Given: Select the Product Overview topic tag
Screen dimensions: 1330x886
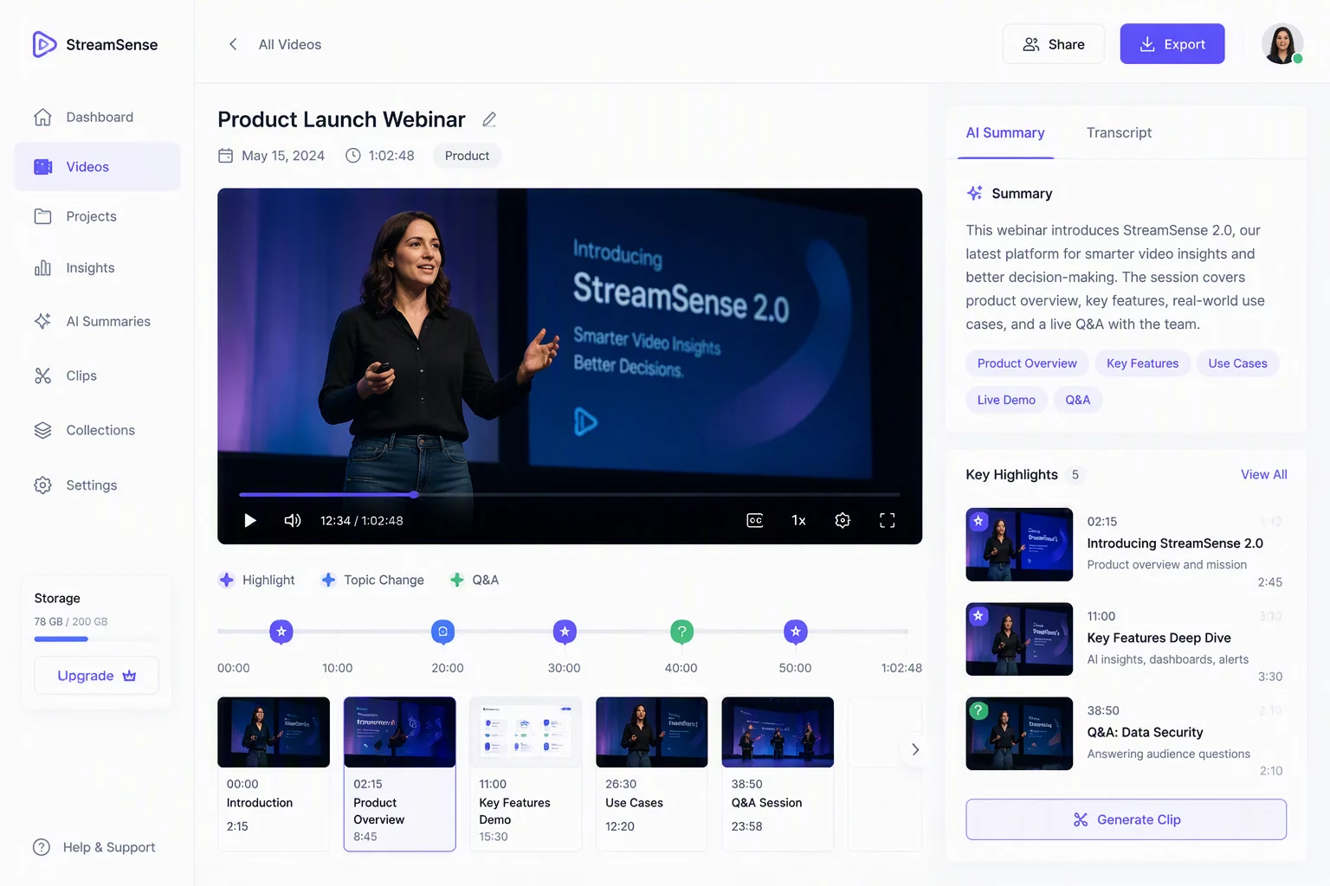Looking at the screenshot, I should click(x=1027, y=363).
